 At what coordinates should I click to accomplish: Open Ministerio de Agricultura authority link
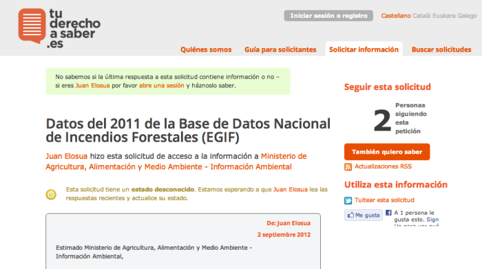176,162
